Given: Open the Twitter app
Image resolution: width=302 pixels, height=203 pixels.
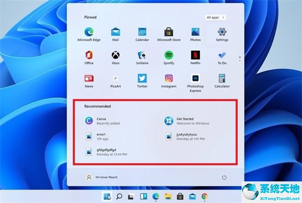Looking at the screenshot, I should 142,81.
